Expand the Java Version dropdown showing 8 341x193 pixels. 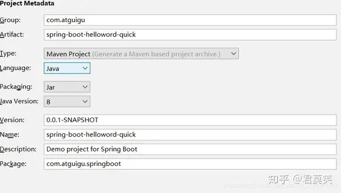pyautogui.click(x=67, y=101)
